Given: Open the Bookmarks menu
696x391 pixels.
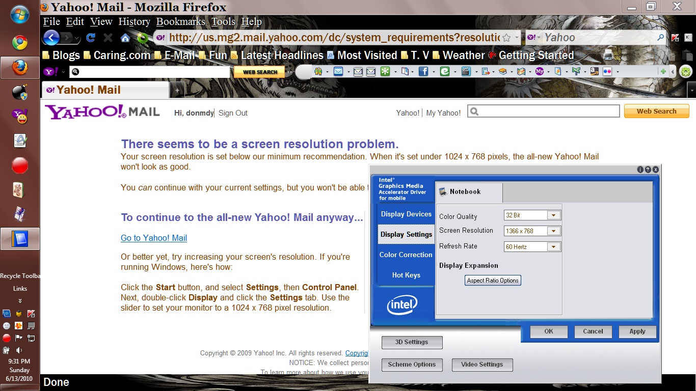Looking at the screenshot, I should [180, 22].
